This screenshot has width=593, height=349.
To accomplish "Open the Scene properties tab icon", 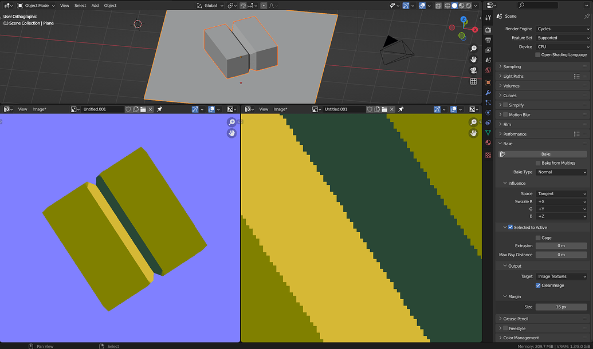I will (x=488, y=60).
